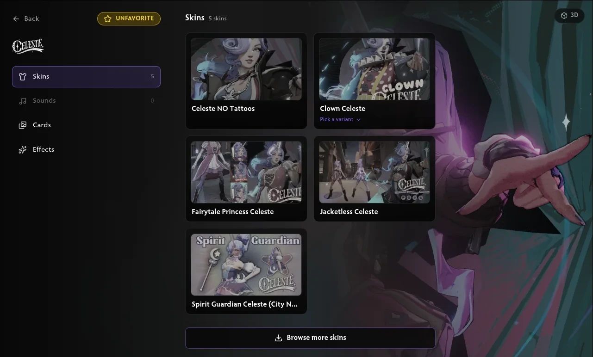Go back using the Back arrow
The height and width of the screenshot is (357, 593).
pos(16,19)
